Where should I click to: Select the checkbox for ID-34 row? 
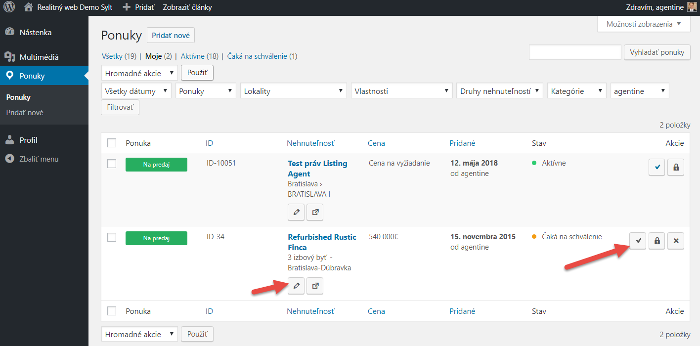coord(112,237)
